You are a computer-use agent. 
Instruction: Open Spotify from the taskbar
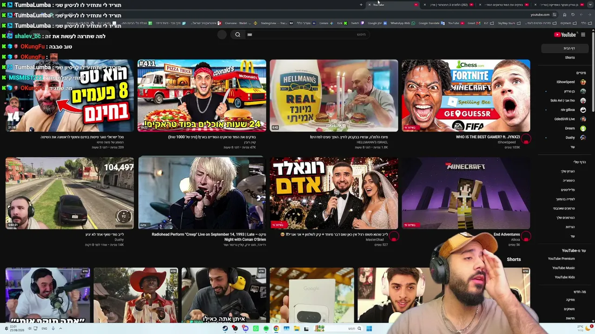tap(266, 328)
